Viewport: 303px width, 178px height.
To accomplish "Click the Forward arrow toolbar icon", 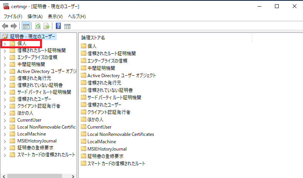I will point(14,26).
